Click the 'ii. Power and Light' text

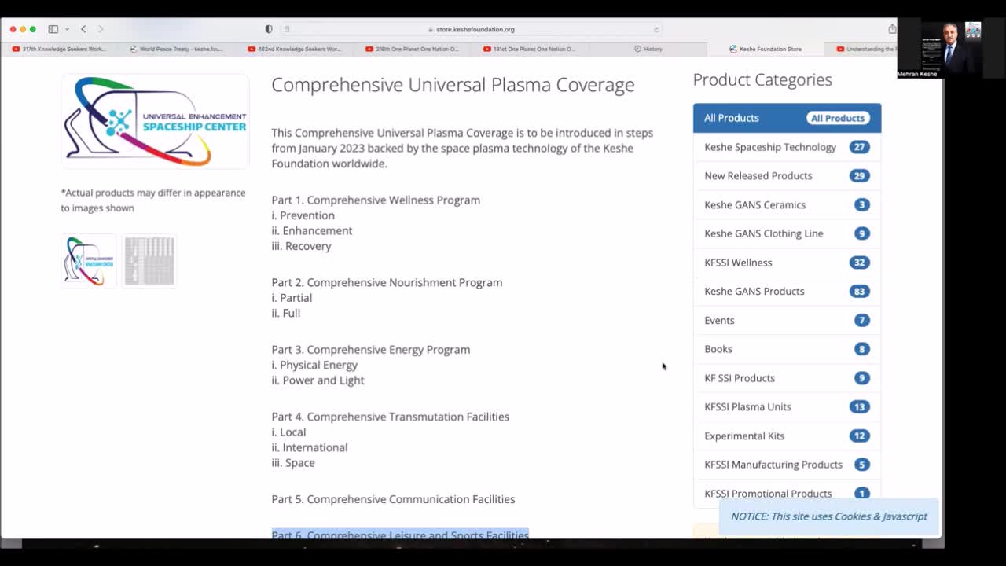point(318,380)
